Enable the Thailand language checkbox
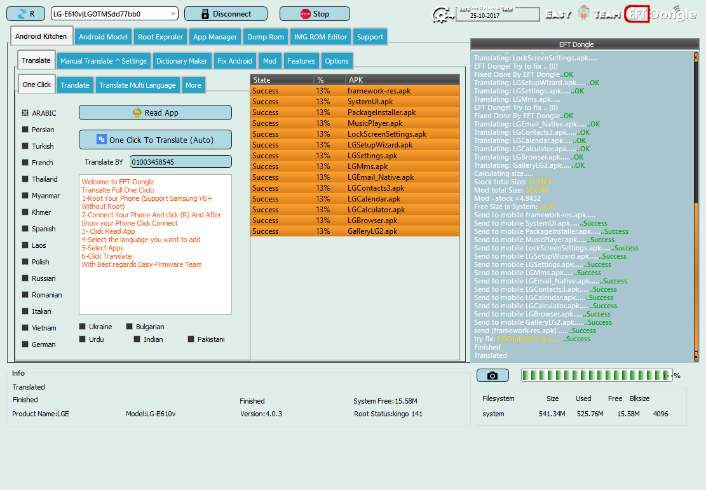The image size is (706, 490). point(25,179)
